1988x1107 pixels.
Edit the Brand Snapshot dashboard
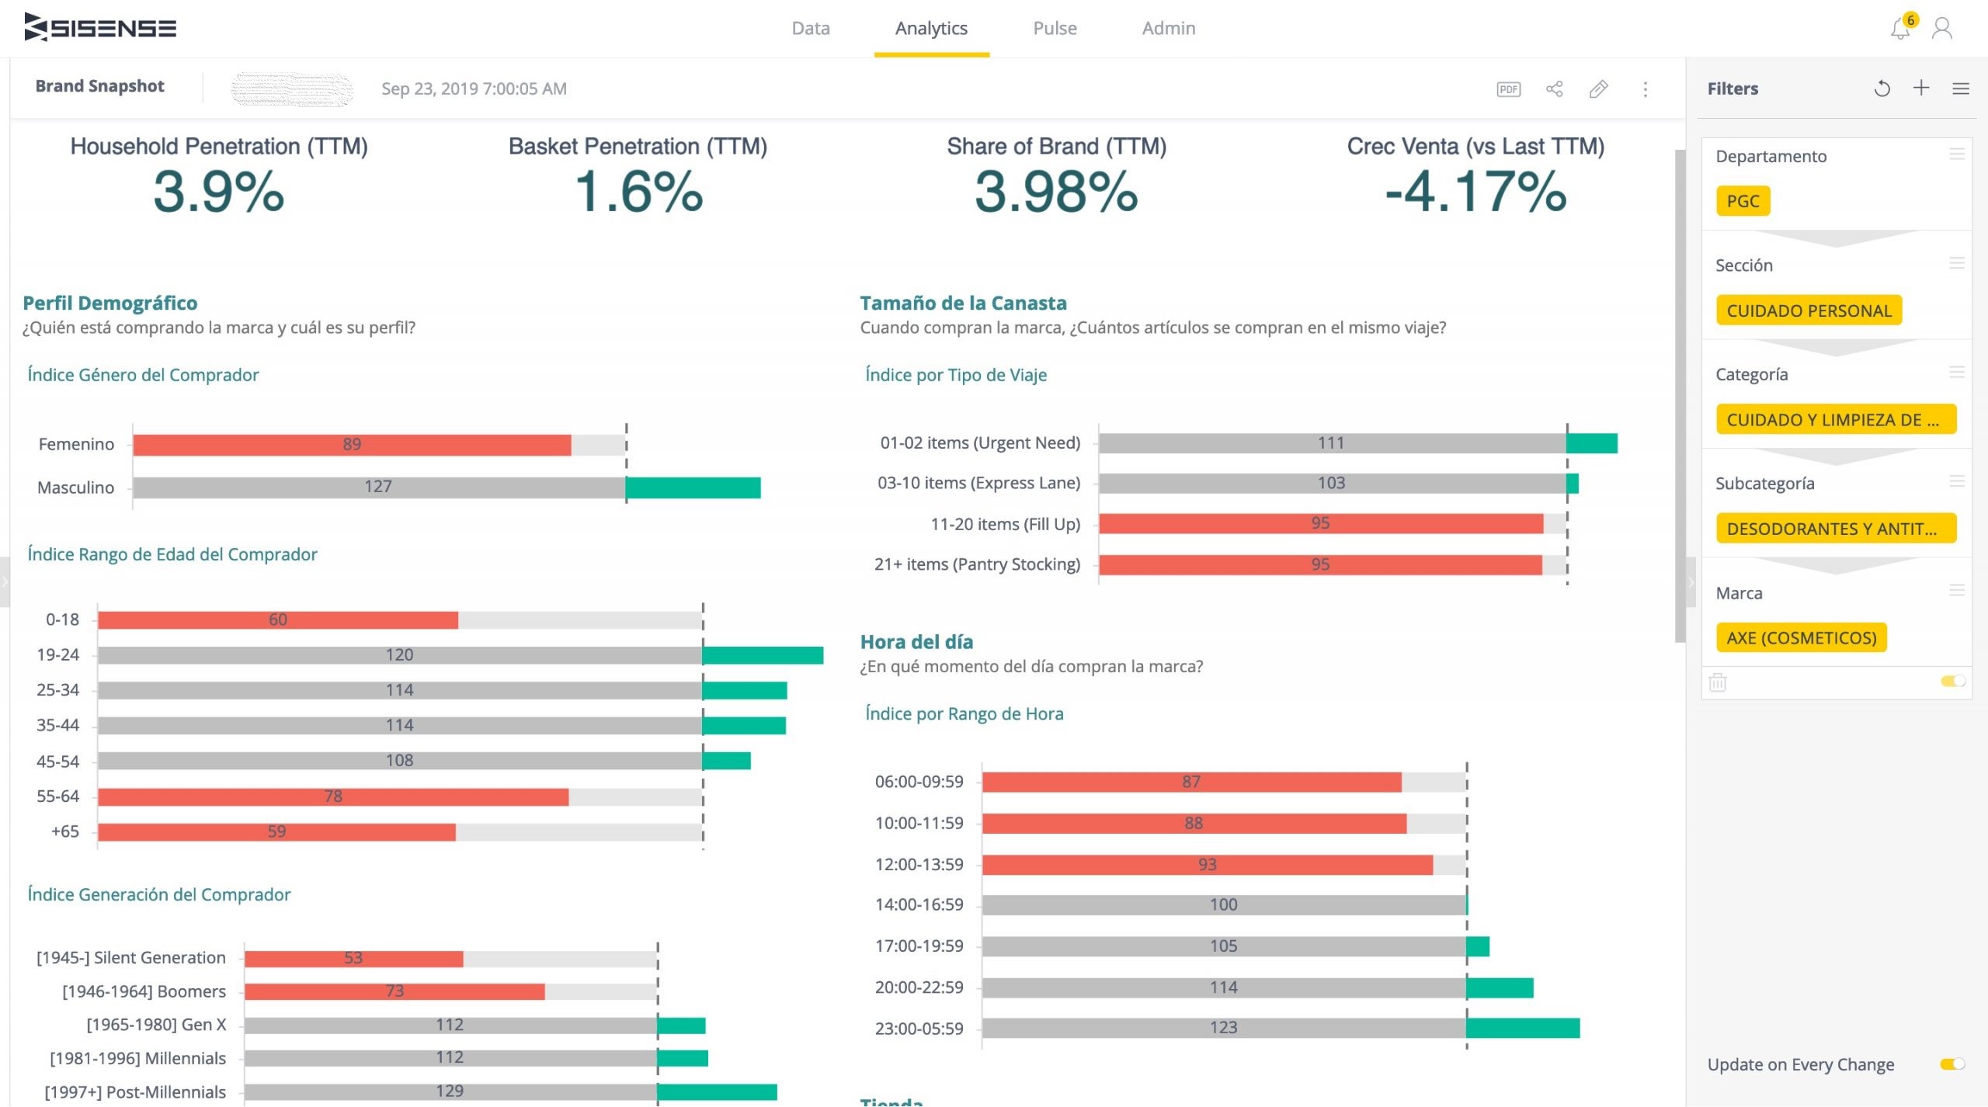click(x=1598, y=89)
